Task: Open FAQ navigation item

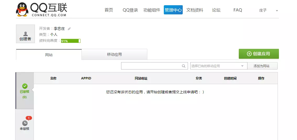Action: (238, 10)
